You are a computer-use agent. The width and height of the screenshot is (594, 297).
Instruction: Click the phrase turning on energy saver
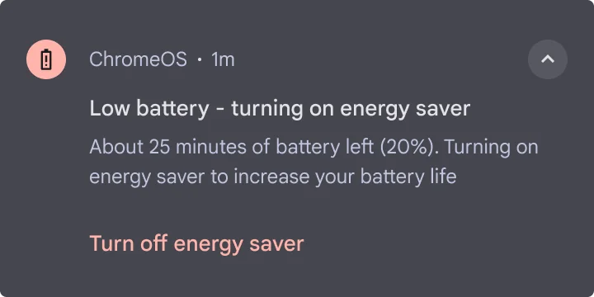pos(351,110)
